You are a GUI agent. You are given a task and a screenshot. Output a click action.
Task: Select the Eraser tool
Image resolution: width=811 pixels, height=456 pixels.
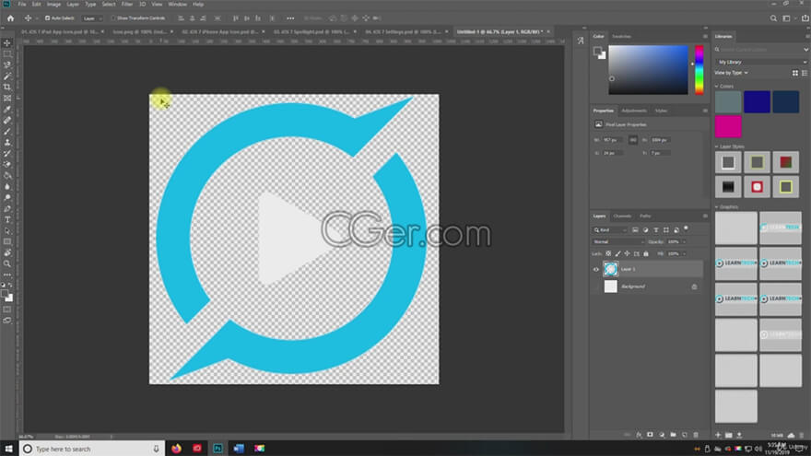(7, 164)
